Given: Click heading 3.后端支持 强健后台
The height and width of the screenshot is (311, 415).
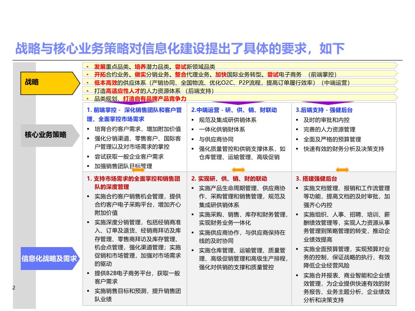Looking at the screenshot, I should tap(324, 110).
